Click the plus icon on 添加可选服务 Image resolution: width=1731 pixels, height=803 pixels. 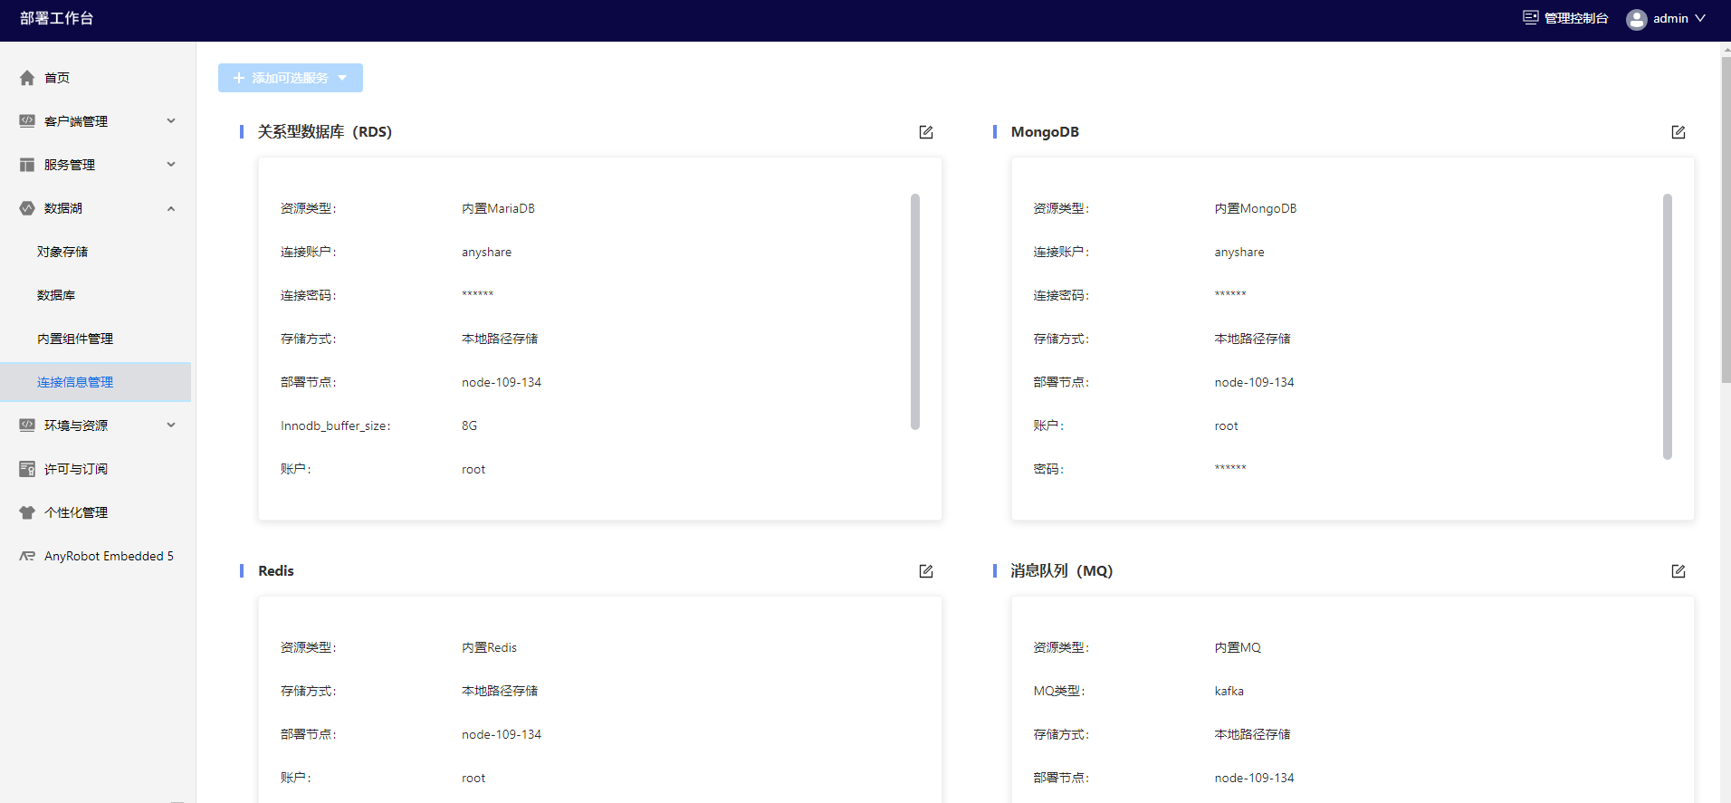[x=239, y=78]
